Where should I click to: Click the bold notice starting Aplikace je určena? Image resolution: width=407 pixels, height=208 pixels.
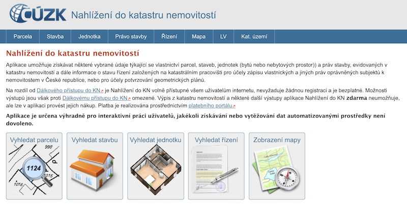pos(195,120)
